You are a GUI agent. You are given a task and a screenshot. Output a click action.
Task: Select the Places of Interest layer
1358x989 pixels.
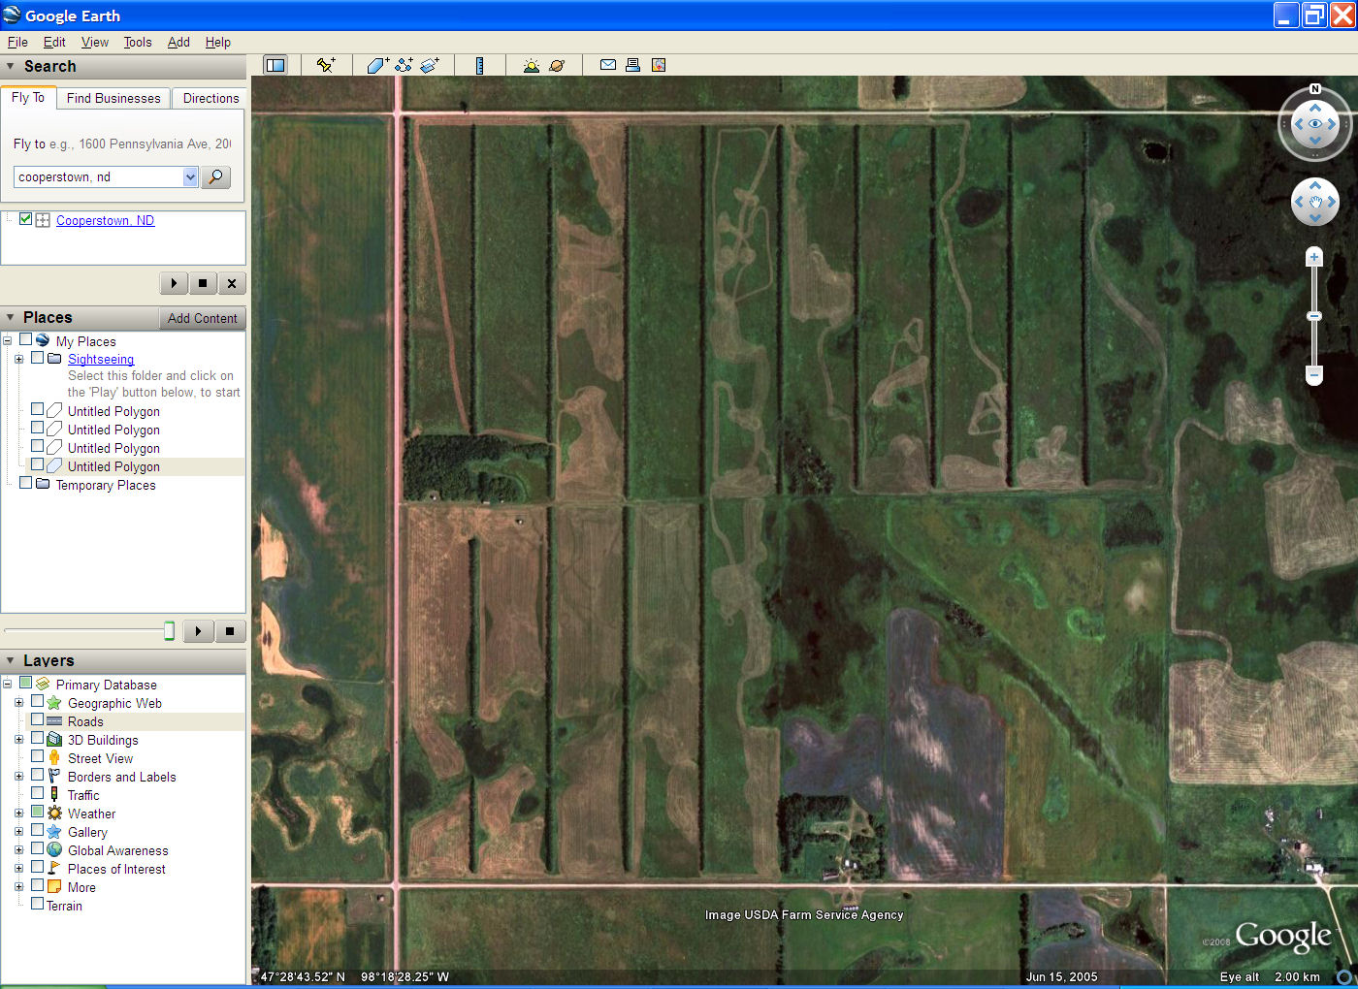[x=116, y=869]
